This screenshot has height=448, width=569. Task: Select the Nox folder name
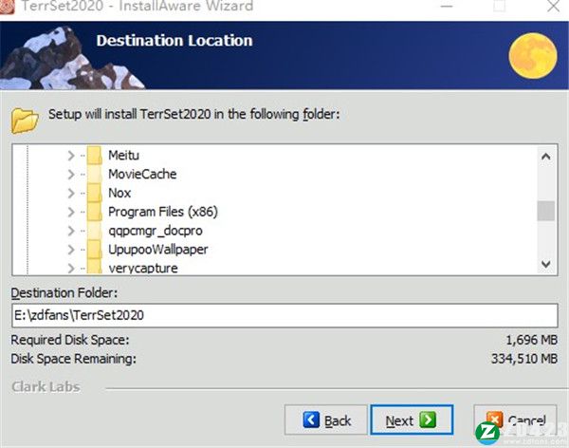tap(119, 194)
